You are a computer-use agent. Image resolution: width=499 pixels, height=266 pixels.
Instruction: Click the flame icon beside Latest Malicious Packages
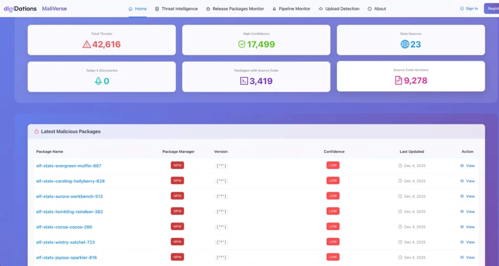click(x=37, y=132)
